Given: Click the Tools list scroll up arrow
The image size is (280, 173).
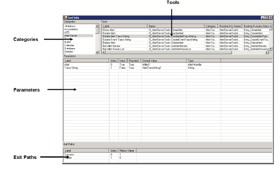Looking at the screenshot, I should (x=270, y=26).
